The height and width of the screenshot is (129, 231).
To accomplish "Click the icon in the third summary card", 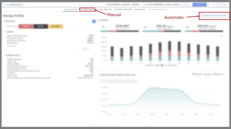I will coord(188,27).
